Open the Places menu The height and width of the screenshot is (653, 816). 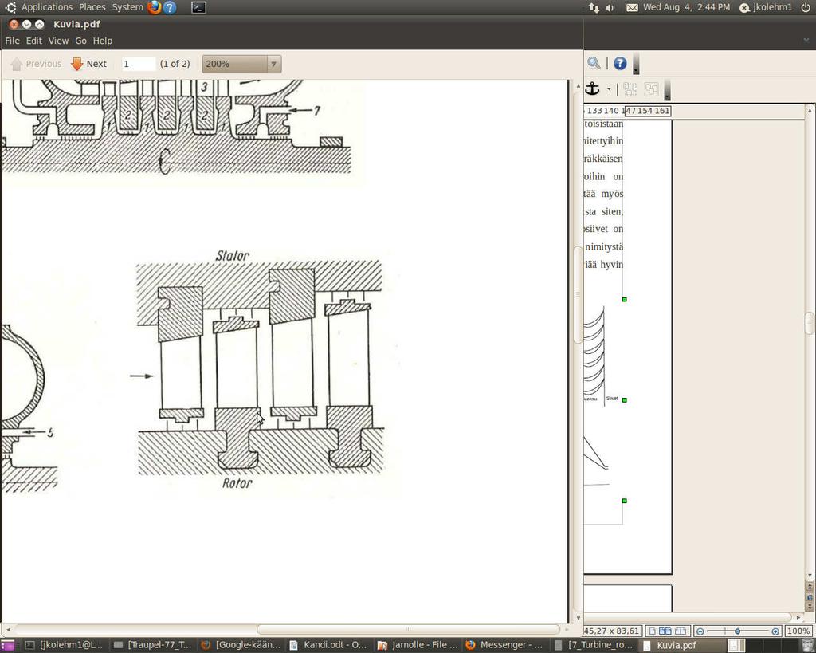pos(92,7)
